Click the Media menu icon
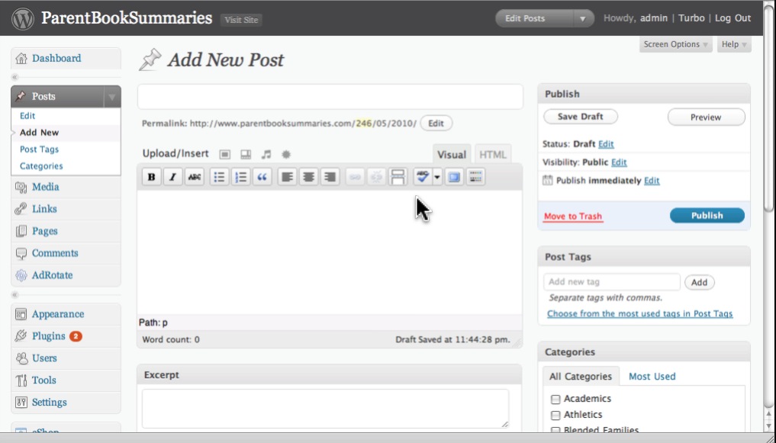Viewport: 776px width, 443px height. point(21,188)
